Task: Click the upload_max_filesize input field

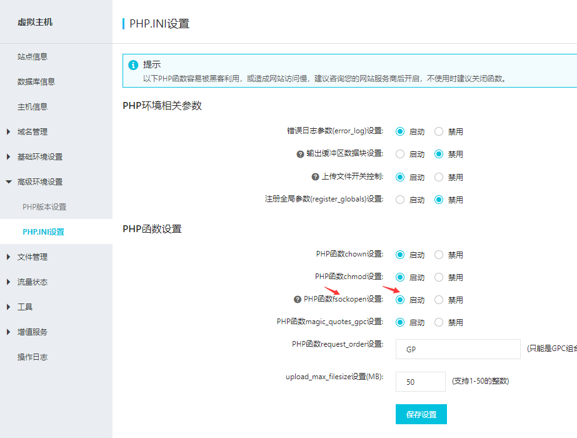Action: click(421, 382)
